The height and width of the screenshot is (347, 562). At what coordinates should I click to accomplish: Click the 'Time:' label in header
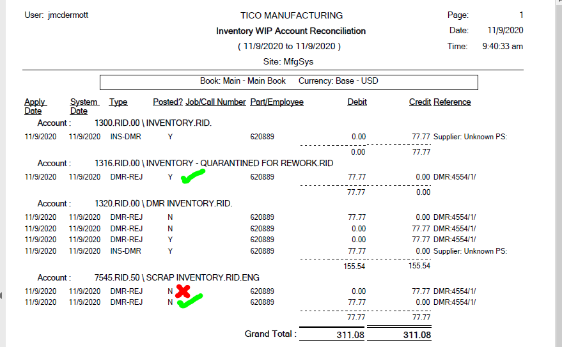[457, 46]
